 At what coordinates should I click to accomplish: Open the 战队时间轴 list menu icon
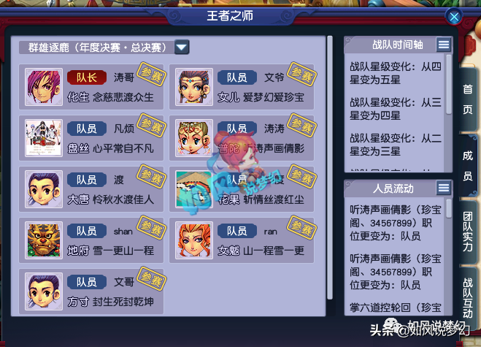[444, 45]
